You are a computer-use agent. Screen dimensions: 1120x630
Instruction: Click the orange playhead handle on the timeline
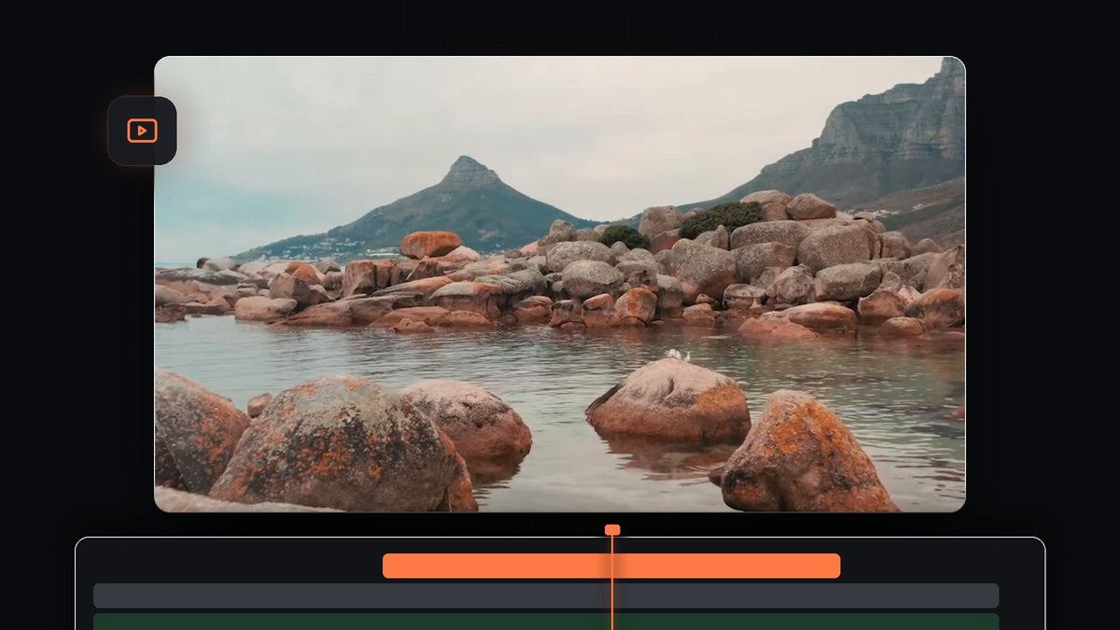point(612,530)
